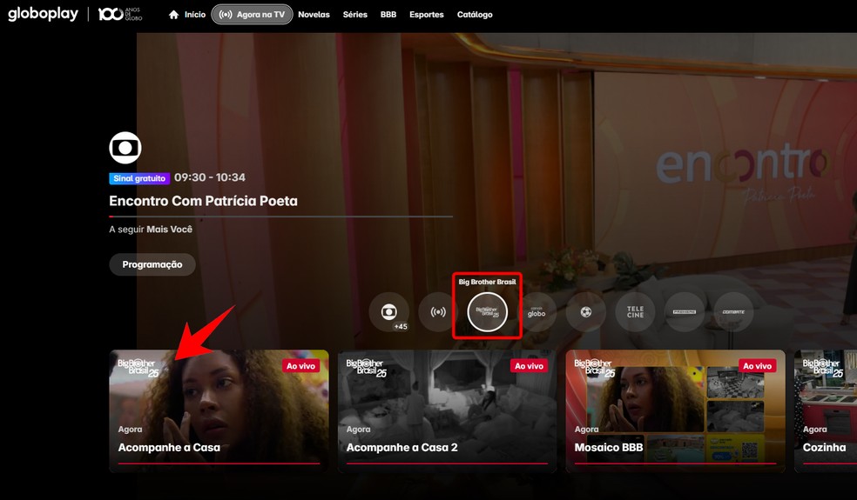The image size is (857, 500).
Task: Open the Acompanhe a Casa 2 live card
Action: coord(447,411)
